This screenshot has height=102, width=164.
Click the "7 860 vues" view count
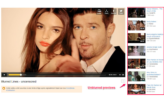pos(150,15)
